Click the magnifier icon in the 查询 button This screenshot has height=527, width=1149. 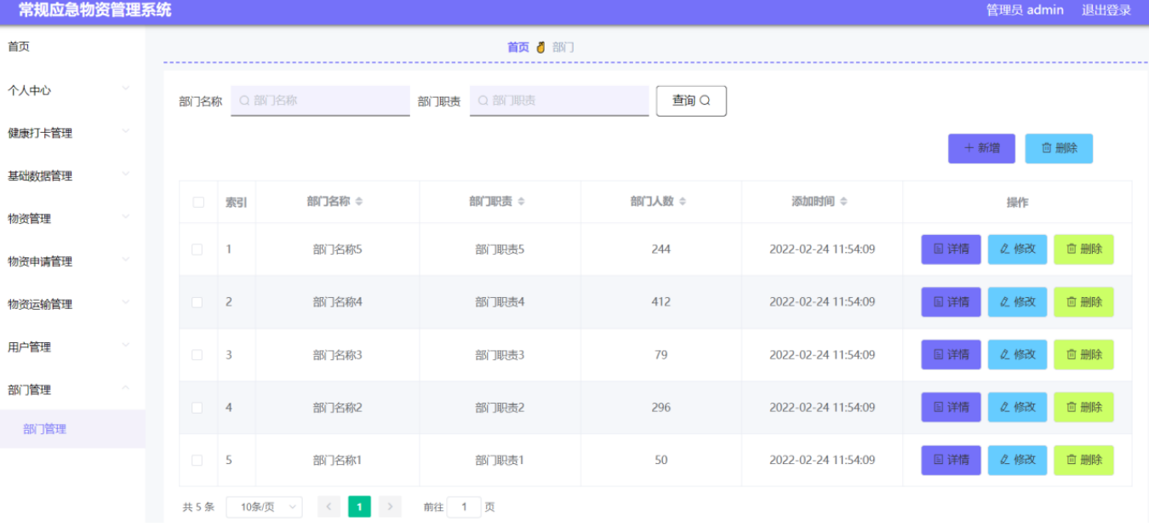coord(705,100)
